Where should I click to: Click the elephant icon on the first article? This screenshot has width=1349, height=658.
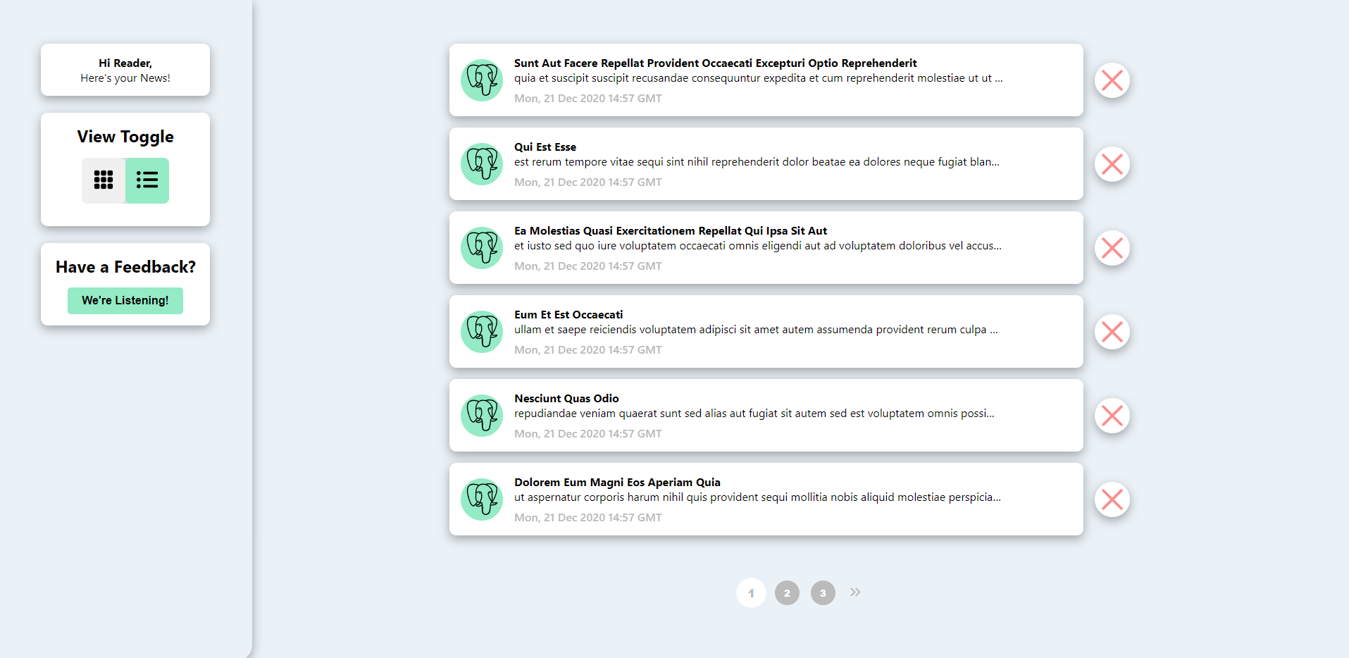tap(481, 80)
